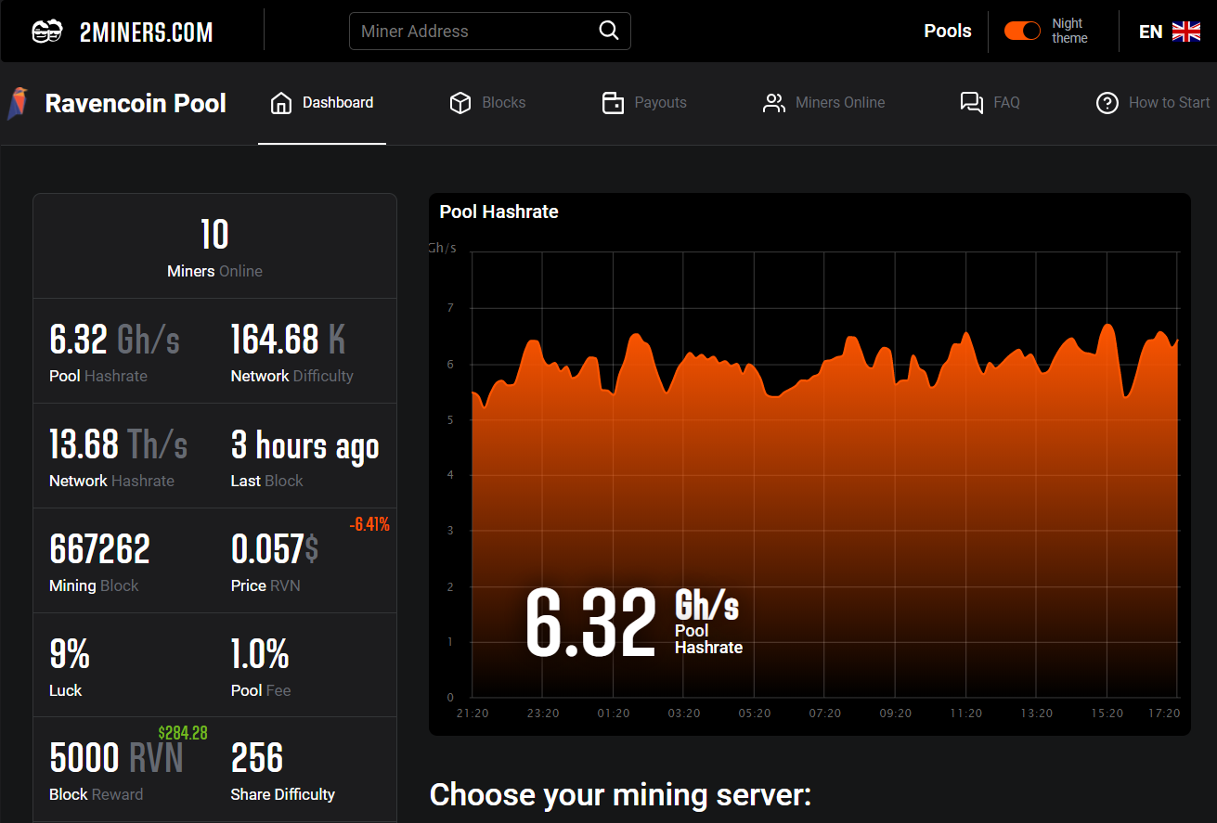Focus the Miner Address search field

tap(490, 31)
